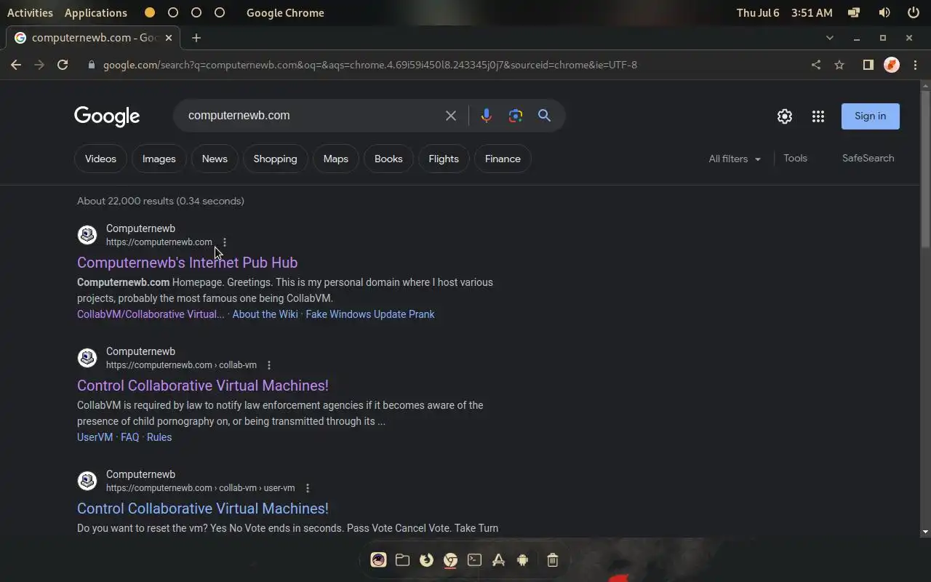931x582 pixels.
Task: Open the Activities overview
Action: pos(30,12)
